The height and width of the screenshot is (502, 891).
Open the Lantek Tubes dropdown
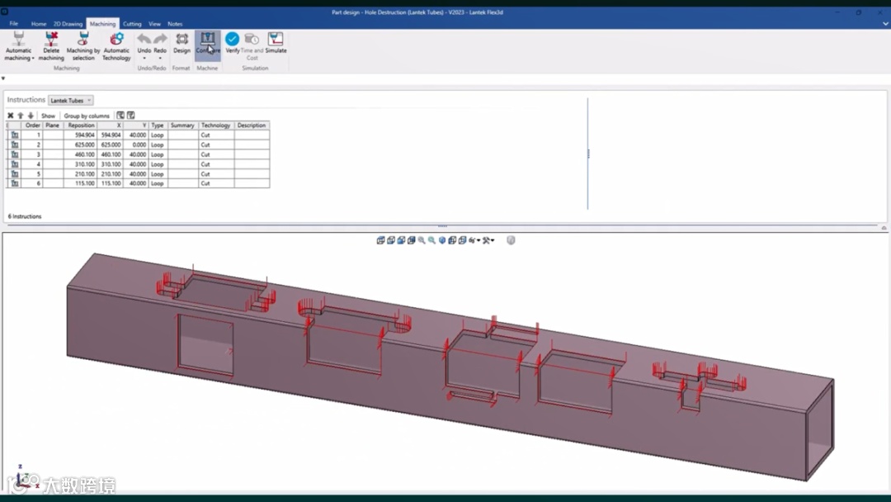tap(70, 101)
